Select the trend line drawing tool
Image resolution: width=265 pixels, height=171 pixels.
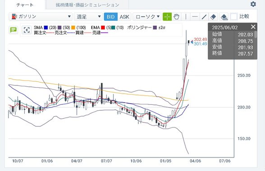(x=204, y=17)
